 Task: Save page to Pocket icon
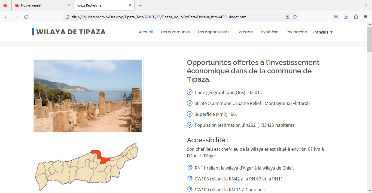(336, 17)
